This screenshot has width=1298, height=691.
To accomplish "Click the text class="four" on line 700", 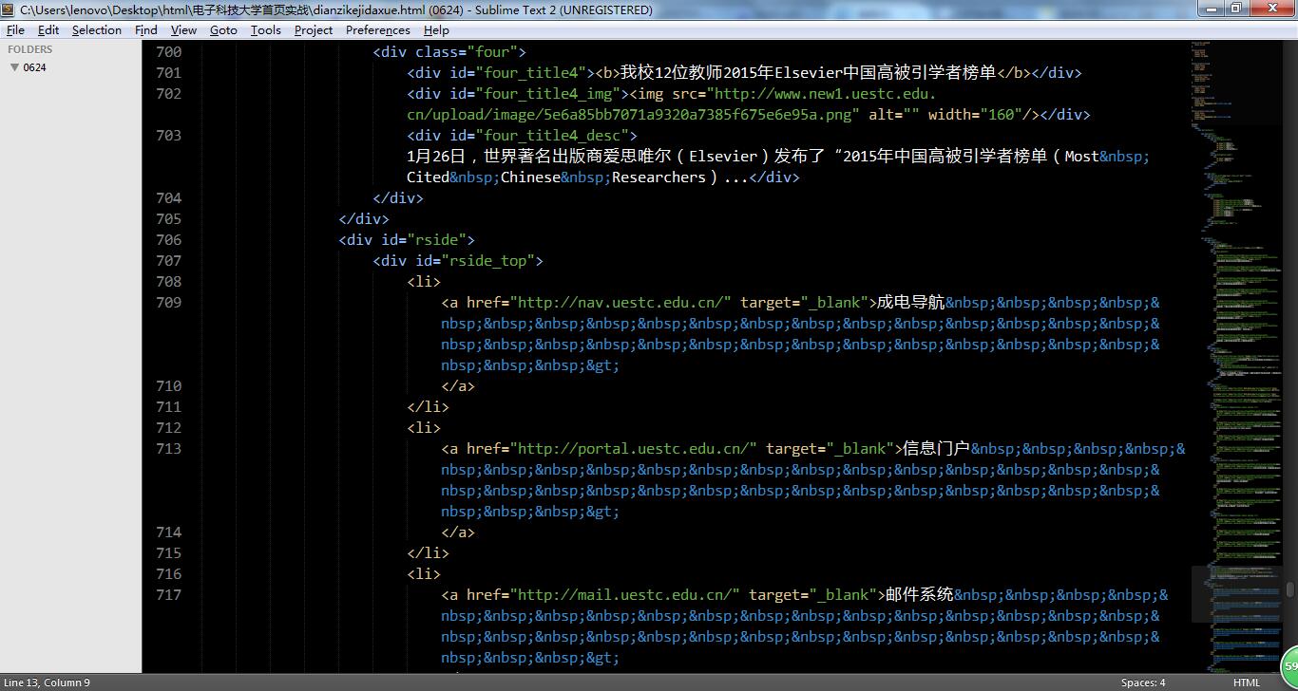I will click(x=467, y=52).
